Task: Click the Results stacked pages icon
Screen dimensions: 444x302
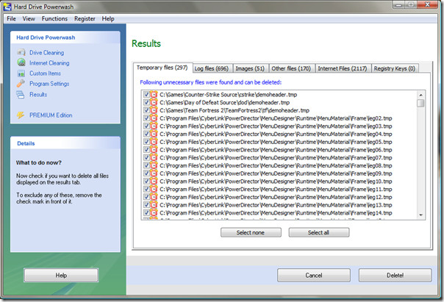Action: pyautogui.click(x=21, y=94)
